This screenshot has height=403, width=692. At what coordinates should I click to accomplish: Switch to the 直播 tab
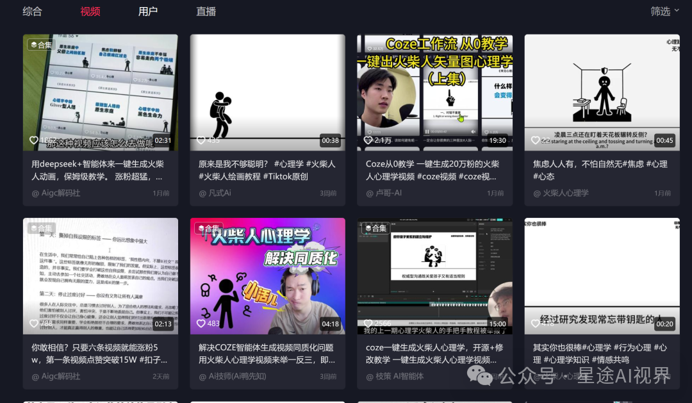(206, 12)
